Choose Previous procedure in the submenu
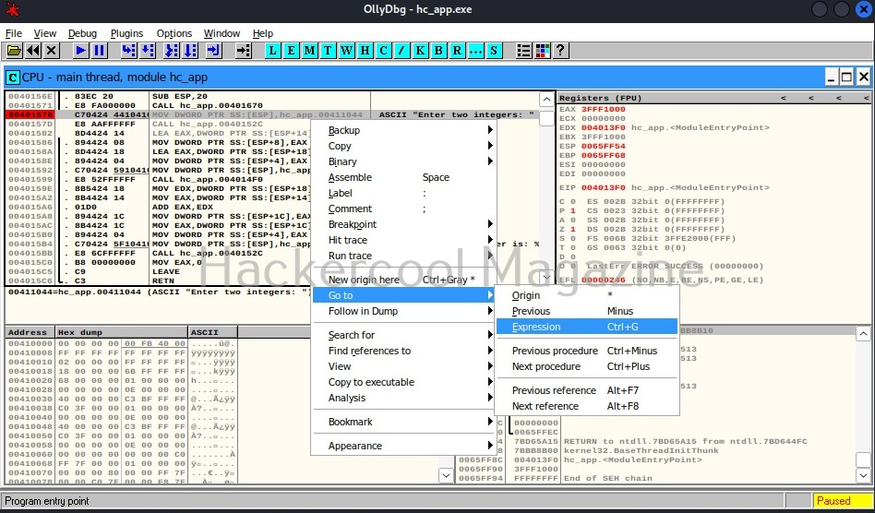 (x=586, y=351)
